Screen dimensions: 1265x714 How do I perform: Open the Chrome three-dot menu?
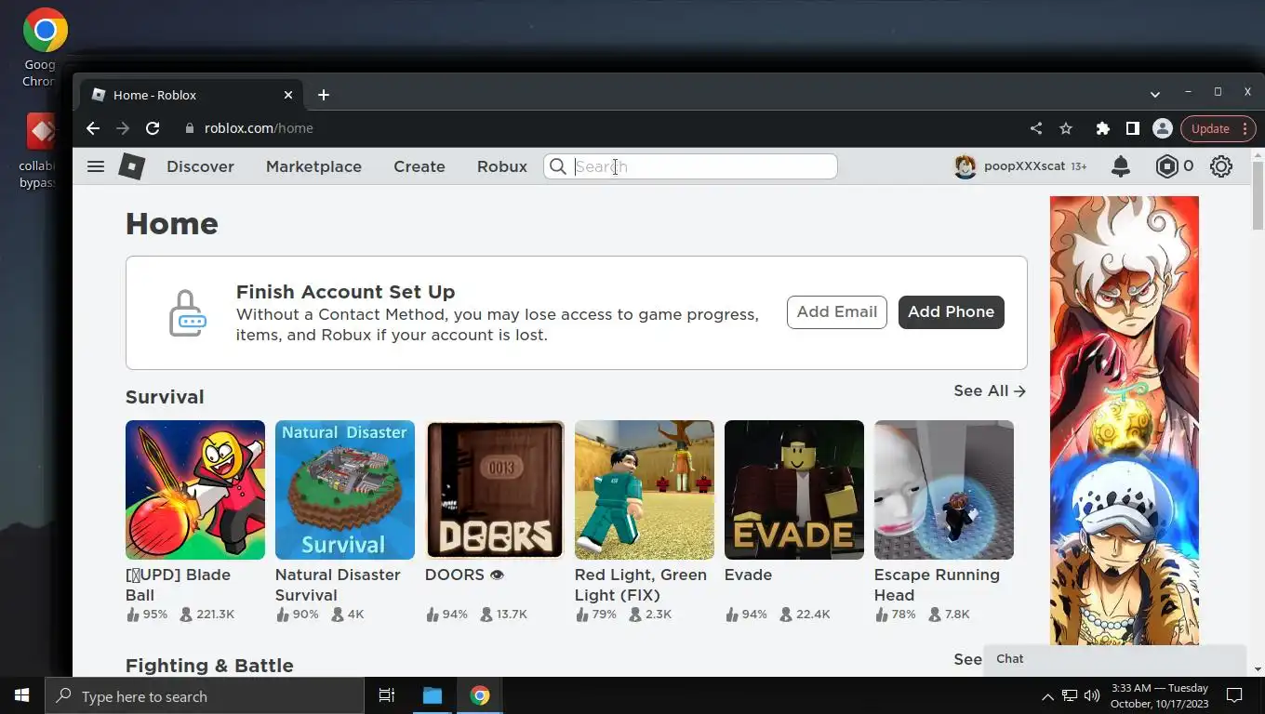click(x=1245, y=128)
